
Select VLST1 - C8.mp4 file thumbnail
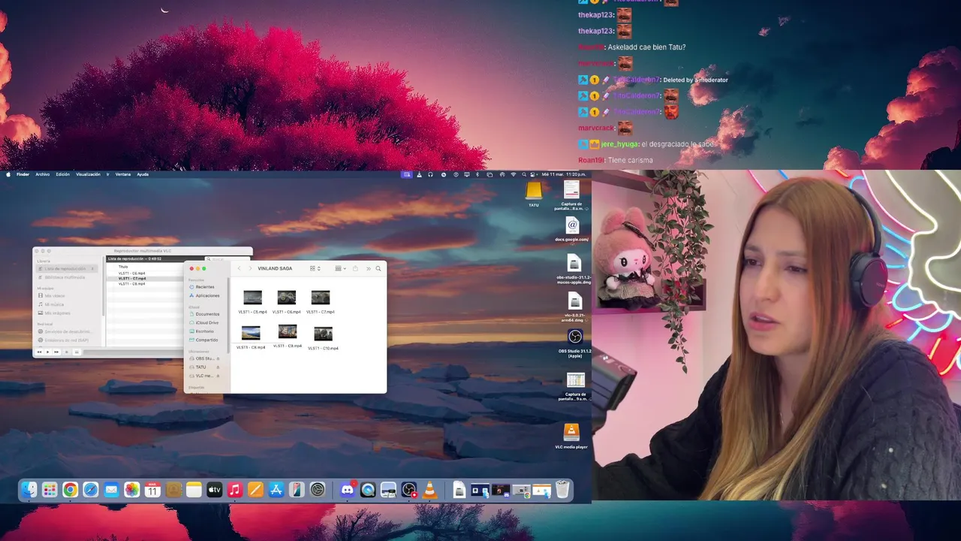click(251, 333)
